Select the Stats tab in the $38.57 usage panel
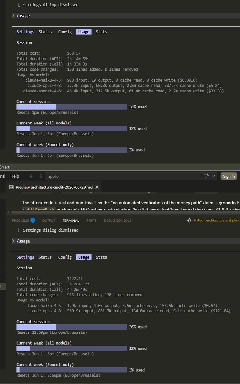The height and width of the screenshot is (384, 240). pos(101,32)
